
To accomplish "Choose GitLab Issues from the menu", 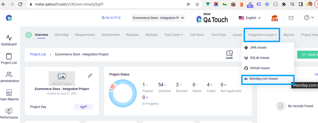I will [268, 58].
